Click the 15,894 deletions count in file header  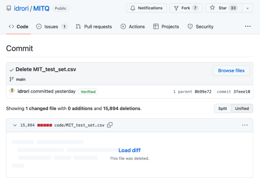click(x=27, y=125)
